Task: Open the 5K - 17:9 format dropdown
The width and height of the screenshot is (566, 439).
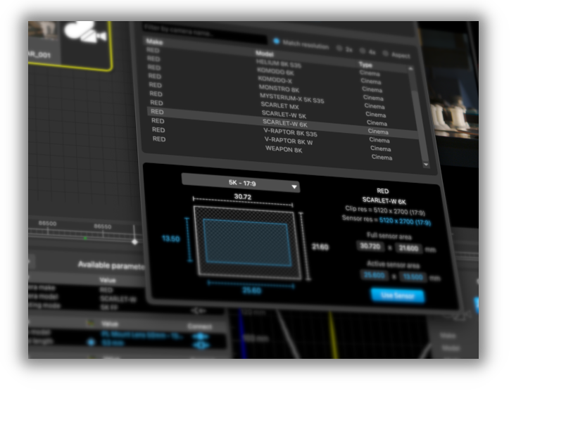Action: [x=241, y=184]
